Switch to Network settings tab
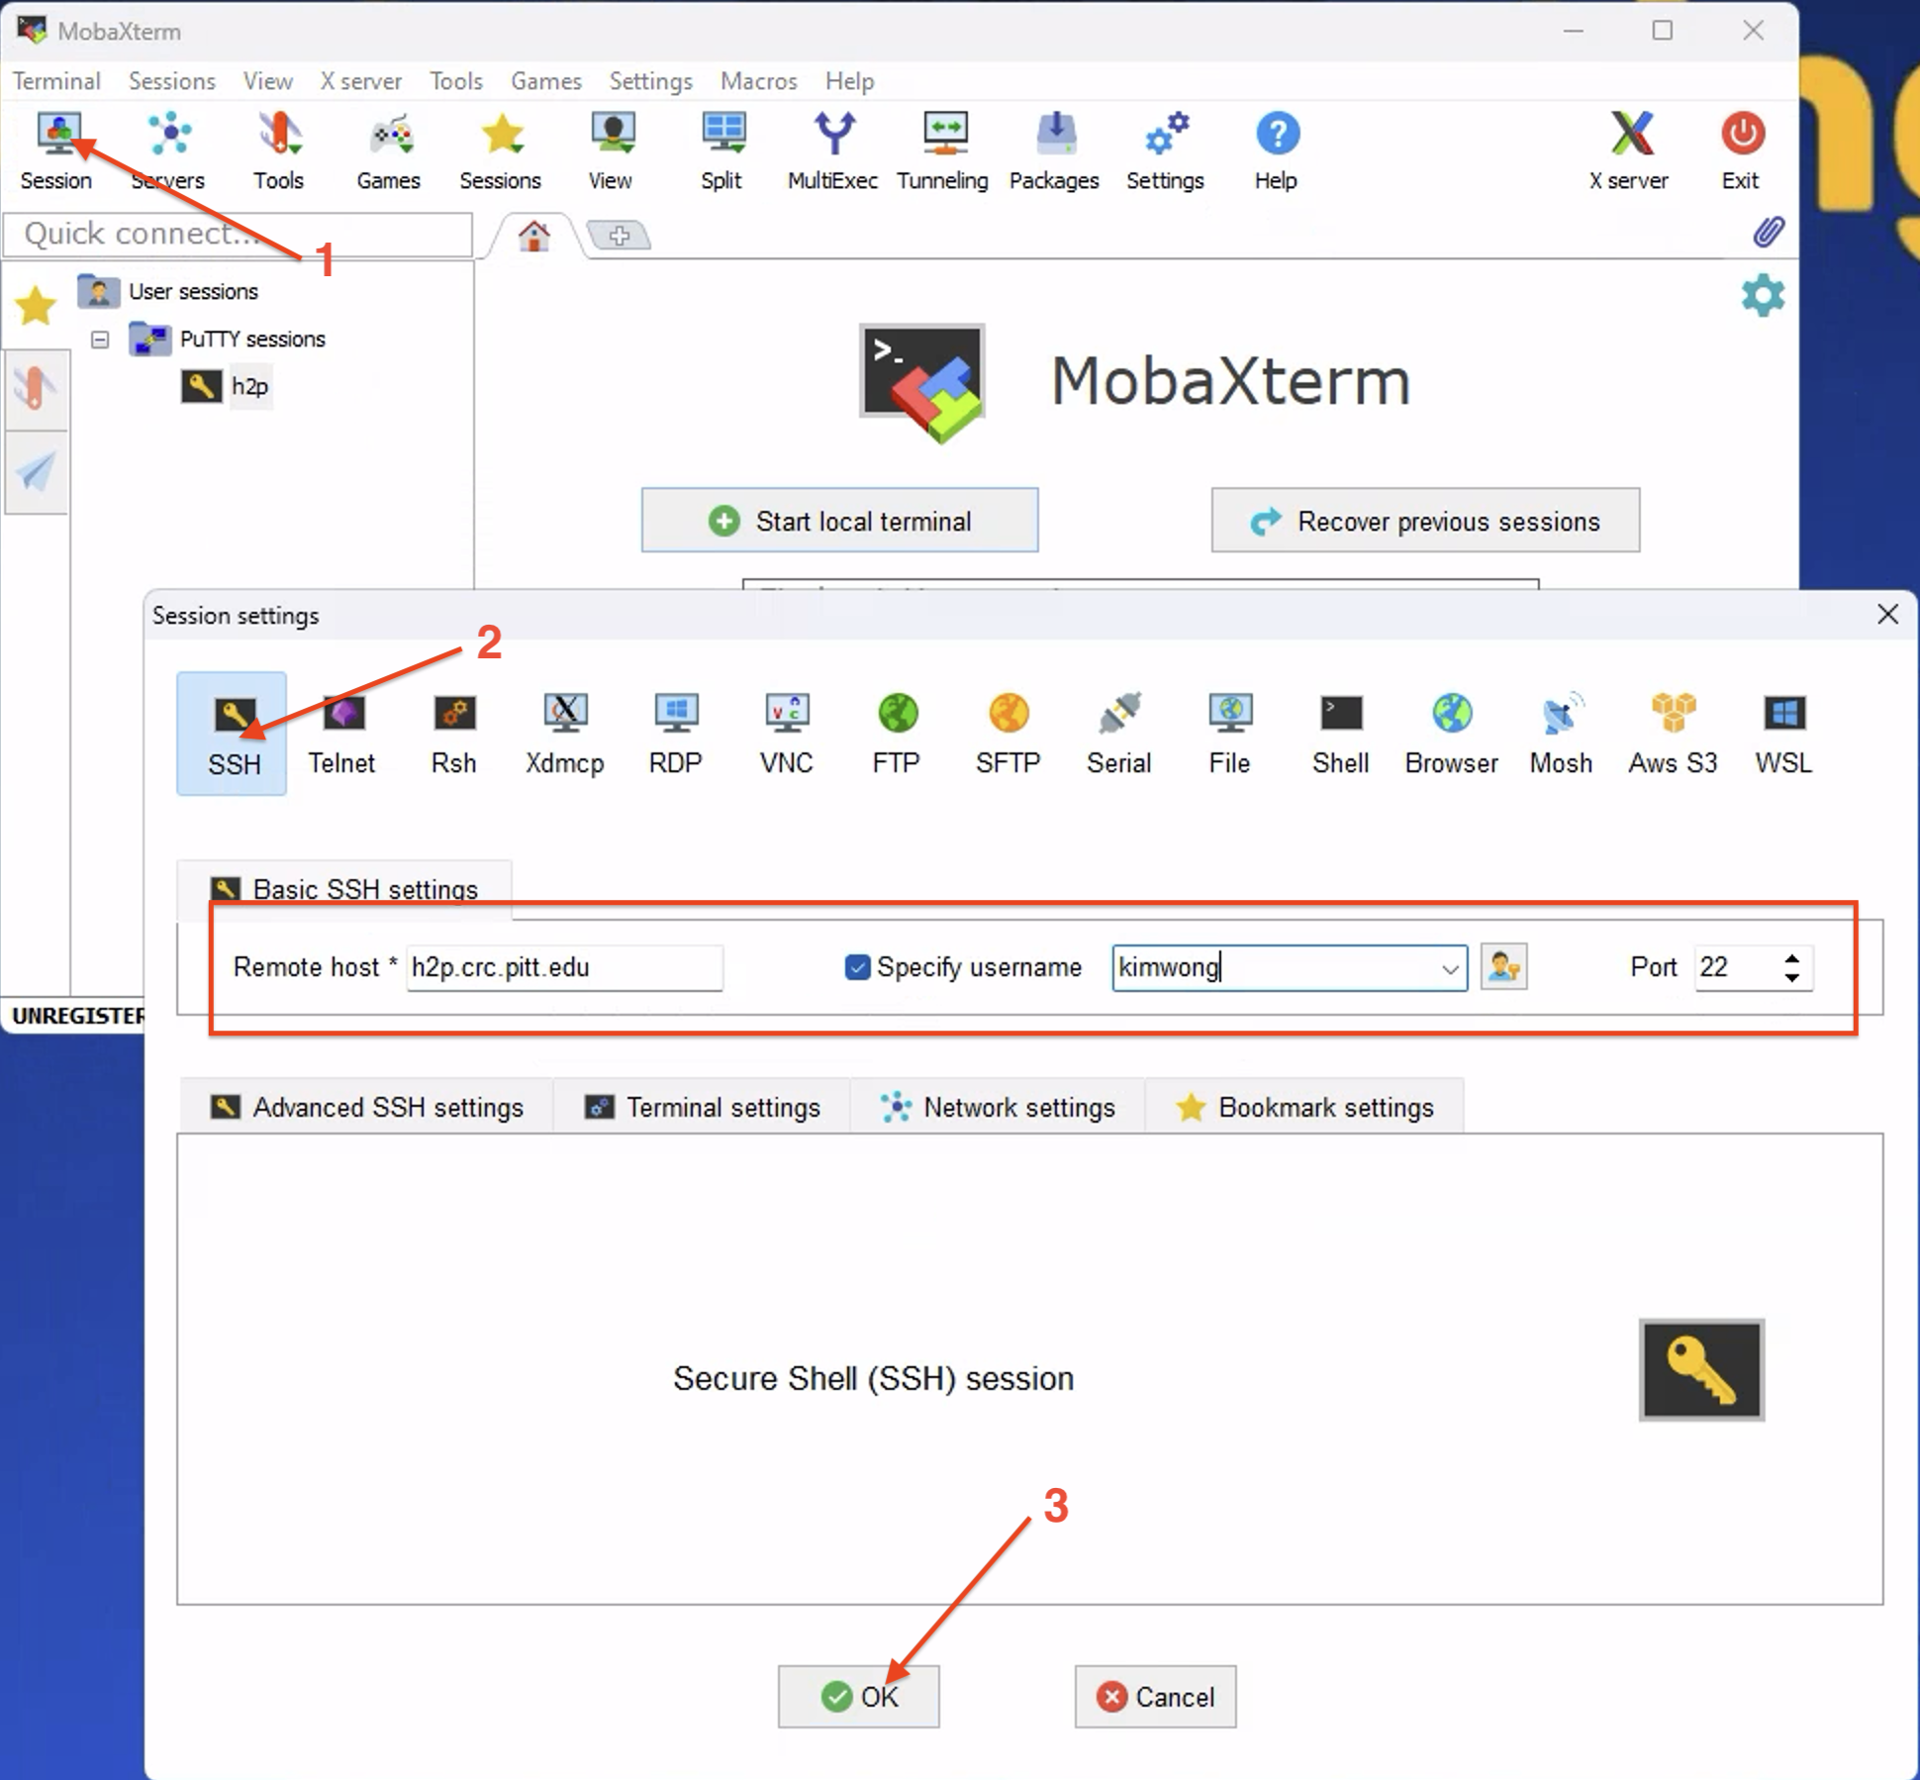 click(x=998, y=1107)
